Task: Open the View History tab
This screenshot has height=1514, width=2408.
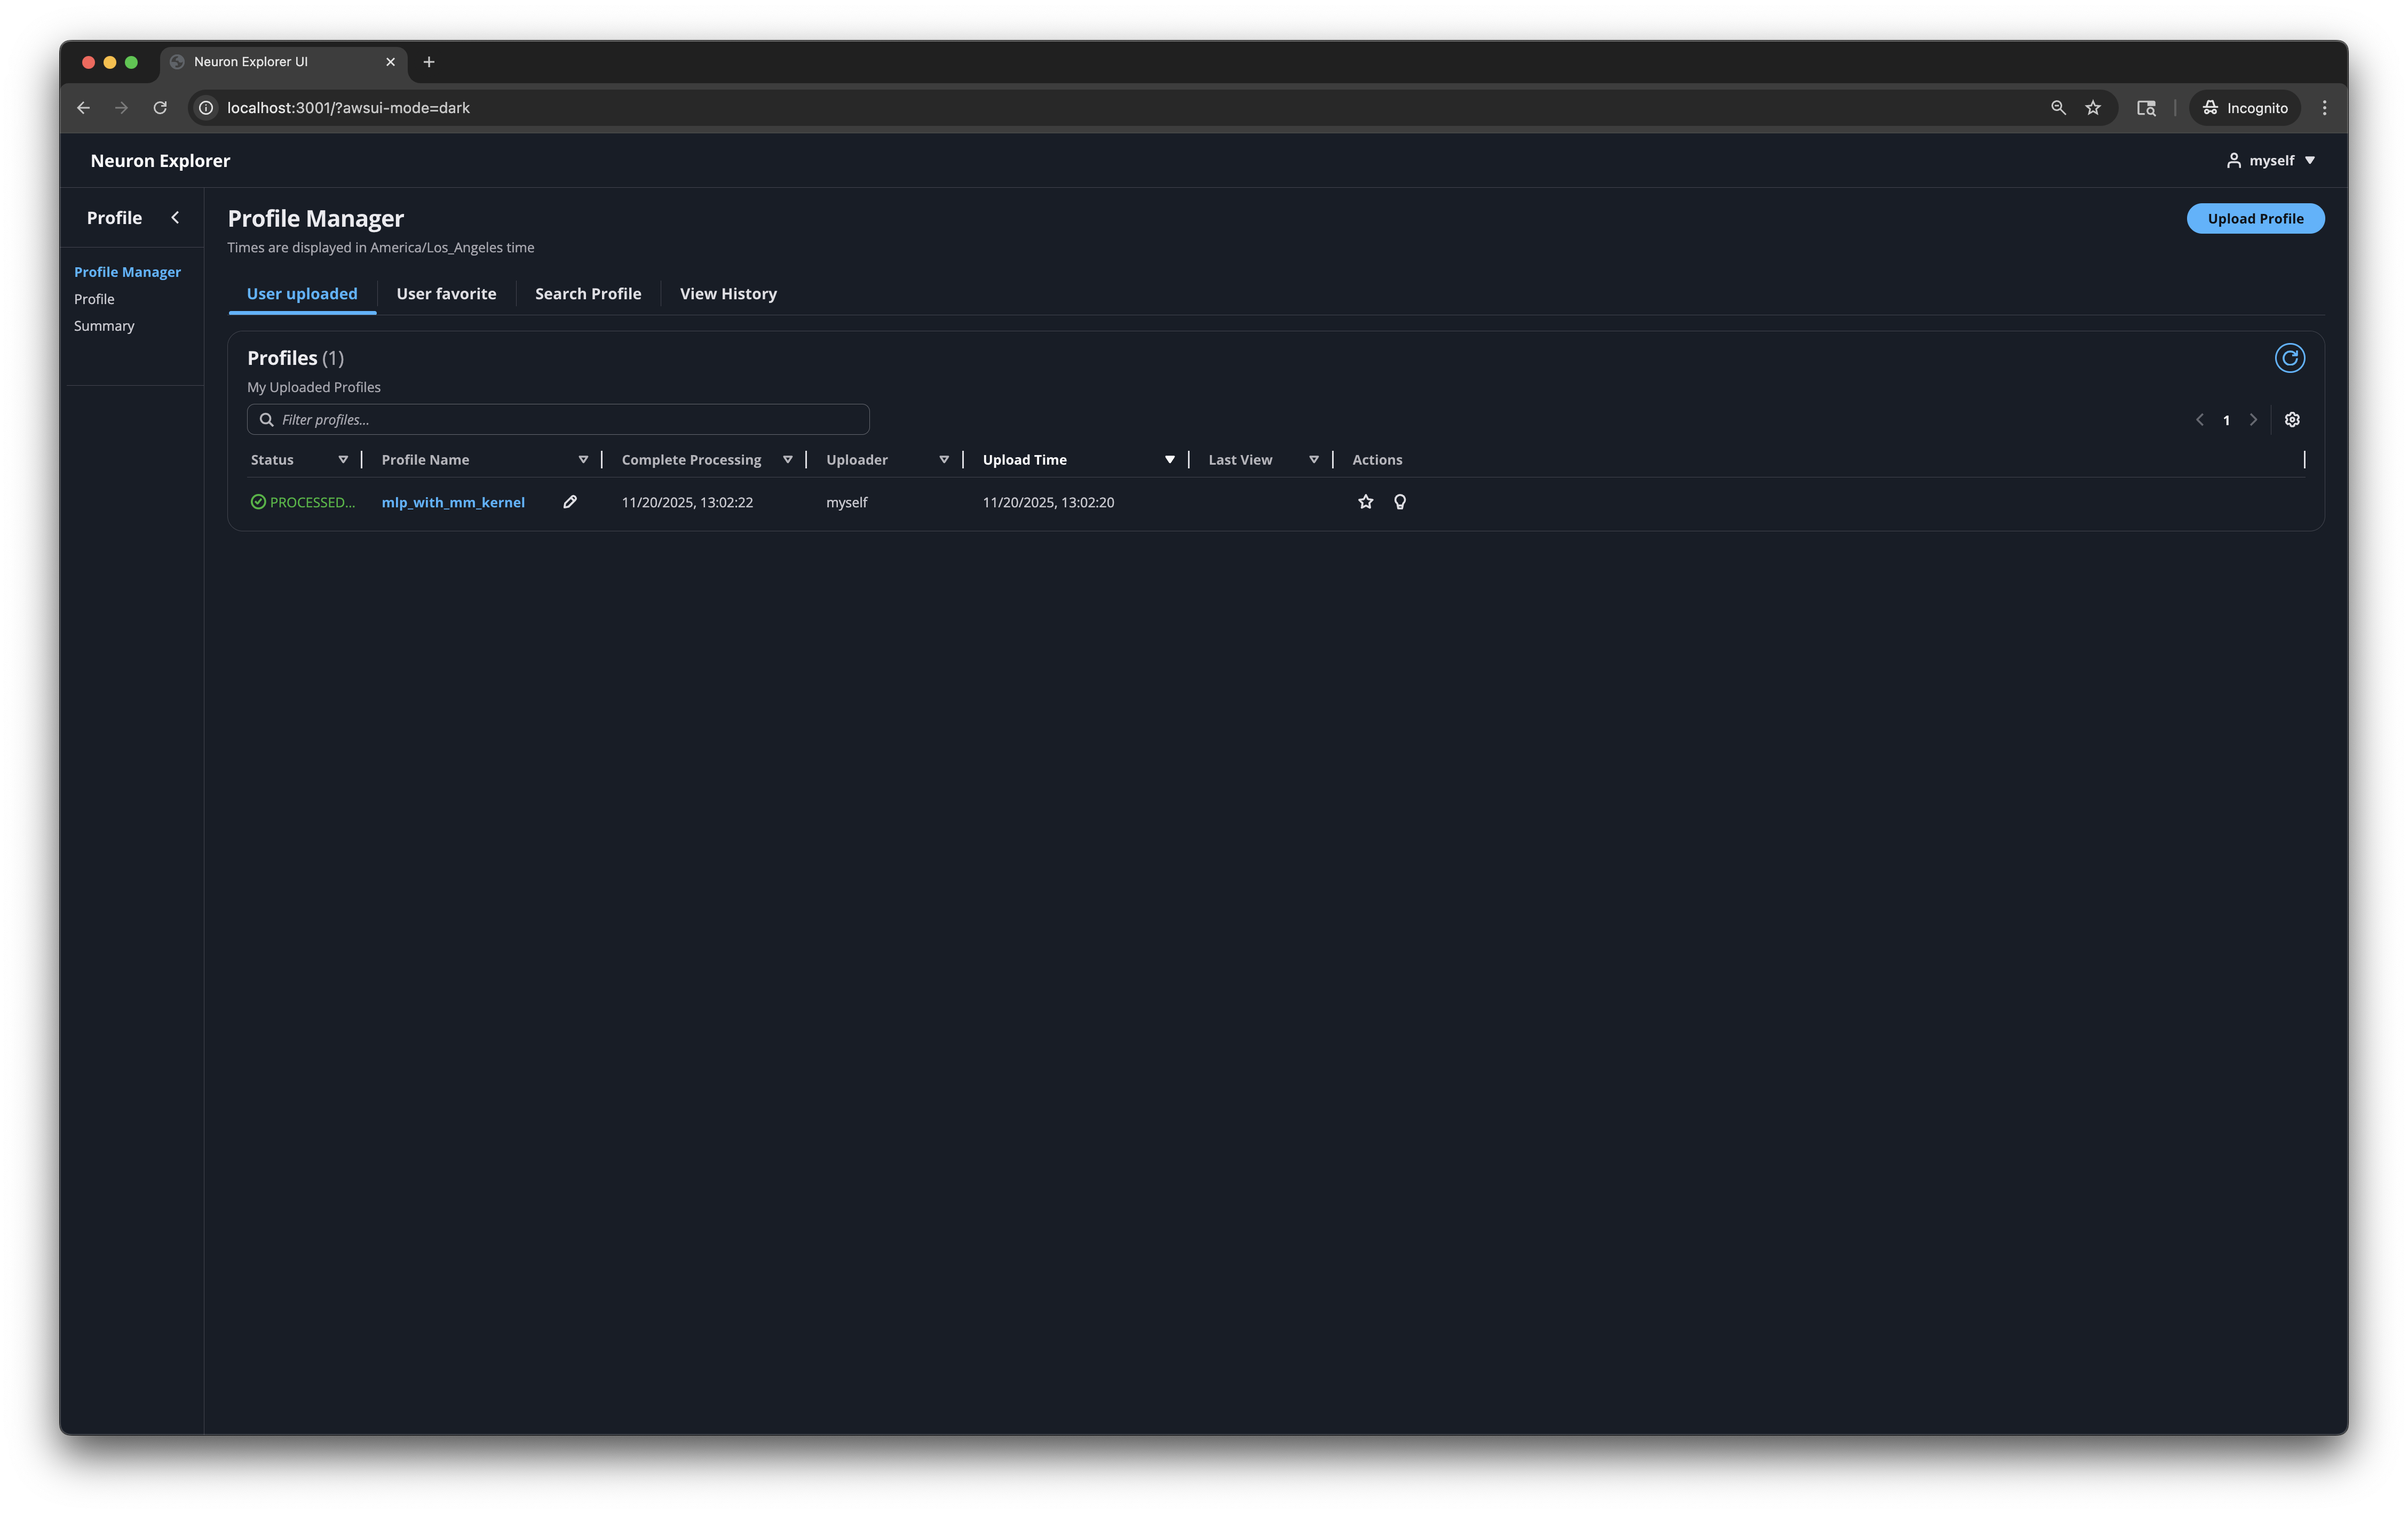Action: coord(727,293)
